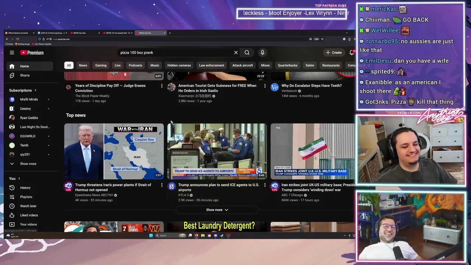Go to Home in sidebar
This screenshot has width=471, height=265.
tap(30, 66)
